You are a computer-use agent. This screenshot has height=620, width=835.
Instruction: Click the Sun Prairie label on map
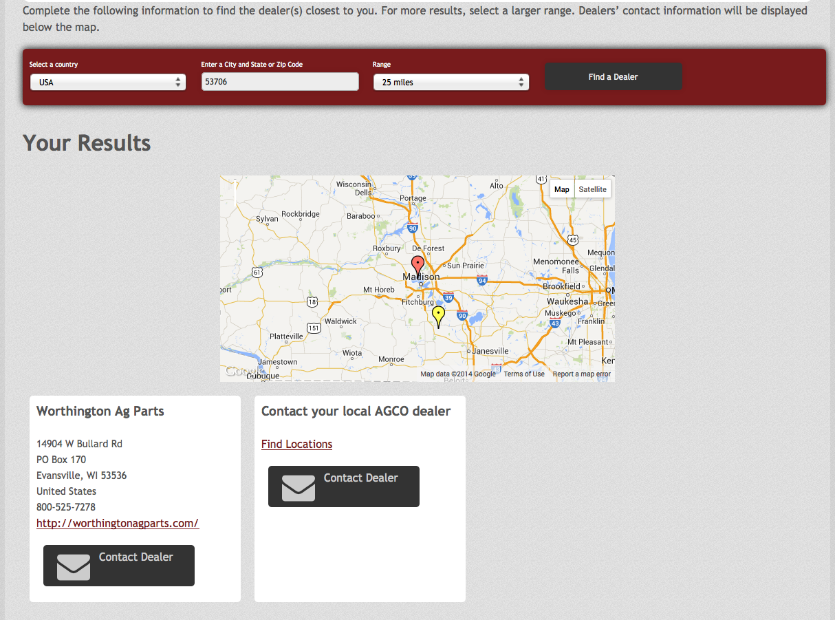tap(466, 266)
